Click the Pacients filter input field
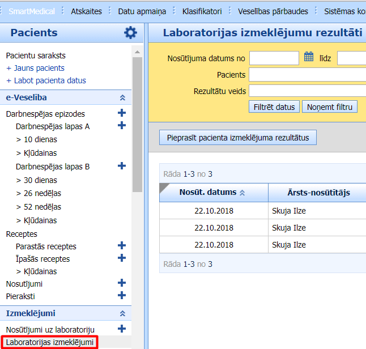Screen dimensions: 366x349 pyautogui.click(x=307, y=75)
